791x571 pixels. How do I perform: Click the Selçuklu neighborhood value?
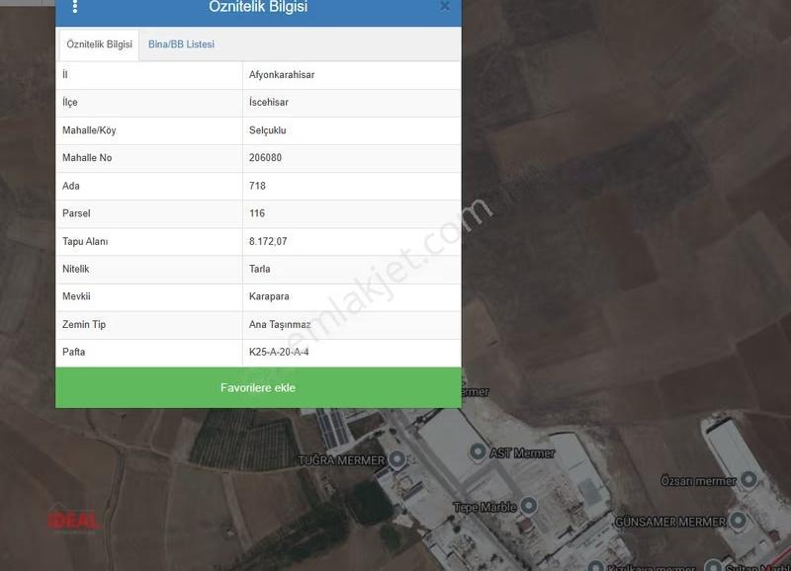(267, 130)
